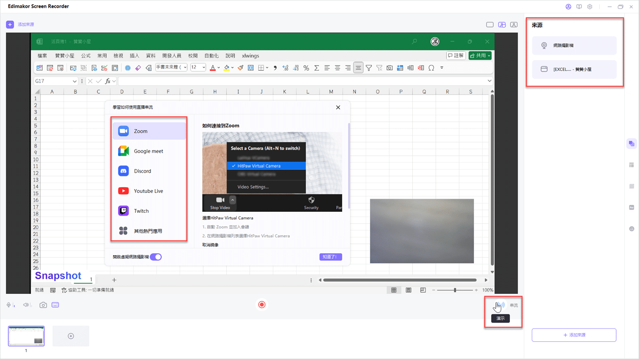
Task: Click the + 添加來源 button in sources panel
Action: [x=574, y=335]
